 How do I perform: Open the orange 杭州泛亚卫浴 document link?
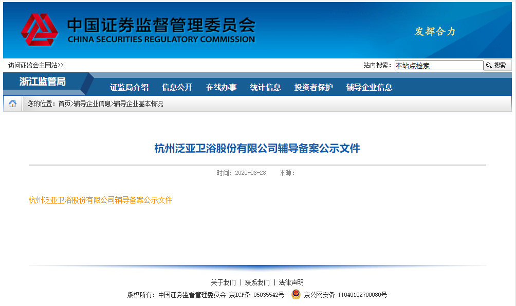(x=100, y=200)
